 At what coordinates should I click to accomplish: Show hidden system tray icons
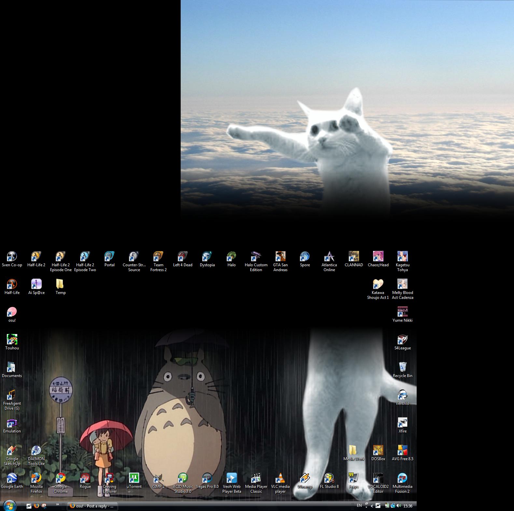(x=372, y=506)
